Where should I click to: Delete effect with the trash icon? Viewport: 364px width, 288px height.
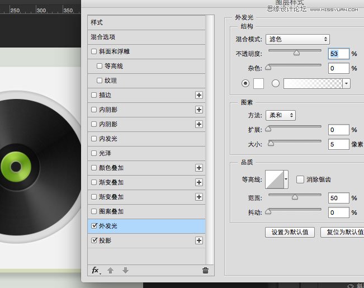click(x=205, y=270)
